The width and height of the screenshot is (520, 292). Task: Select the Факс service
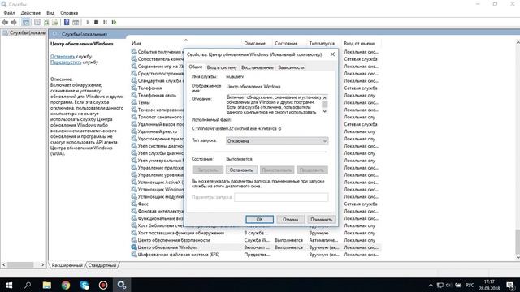[x=143, y=204]
